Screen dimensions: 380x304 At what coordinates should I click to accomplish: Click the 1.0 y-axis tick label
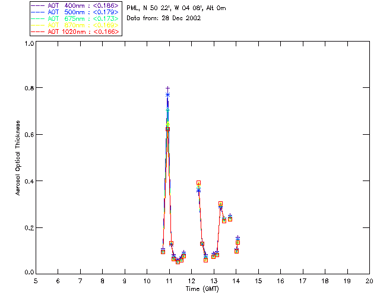click(x=29, y=43)
